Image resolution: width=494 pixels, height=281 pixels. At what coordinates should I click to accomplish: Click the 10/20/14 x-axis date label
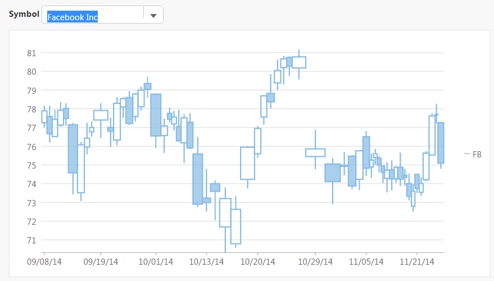pyautogui.click(x=258, y=262)
